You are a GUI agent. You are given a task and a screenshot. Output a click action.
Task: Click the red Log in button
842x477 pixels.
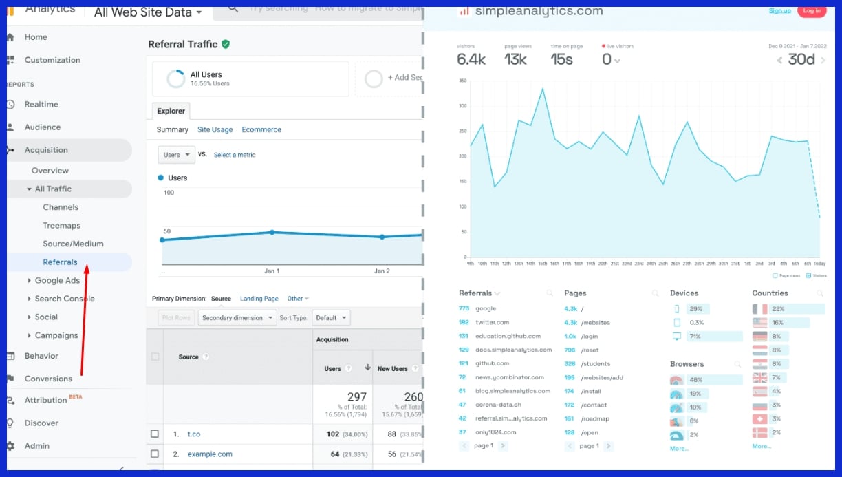pyautogui.click(x=811, y=11)
